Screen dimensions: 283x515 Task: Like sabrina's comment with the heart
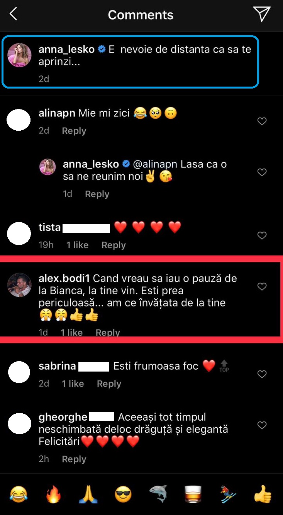point(262,374)
